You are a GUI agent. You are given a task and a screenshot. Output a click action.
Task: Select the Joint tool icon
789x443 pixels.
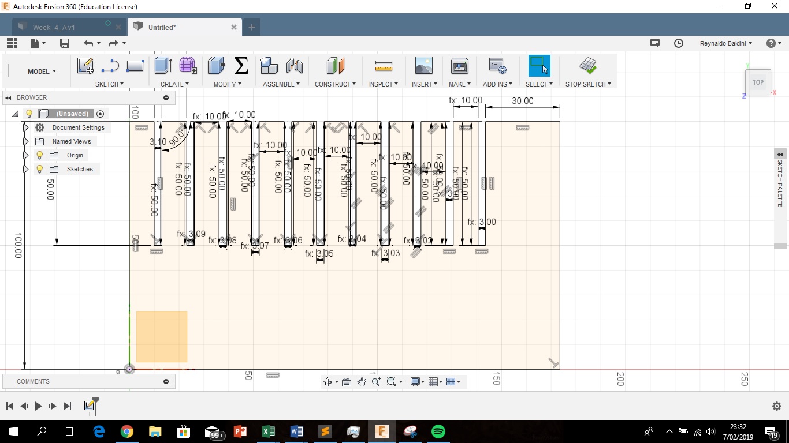(x=295, y=66)
